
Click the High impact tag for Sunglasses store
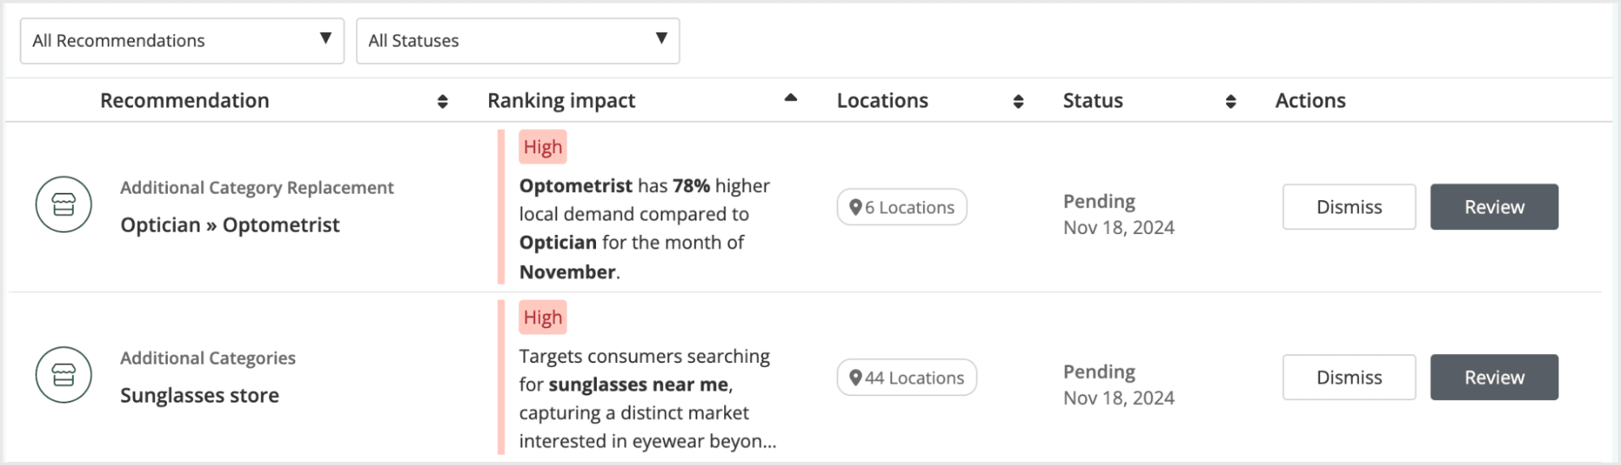click(542, 318)
